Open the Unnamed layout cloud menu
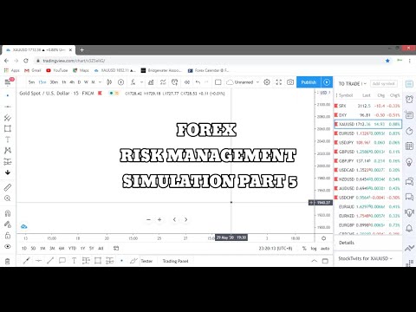 [243, 82]
